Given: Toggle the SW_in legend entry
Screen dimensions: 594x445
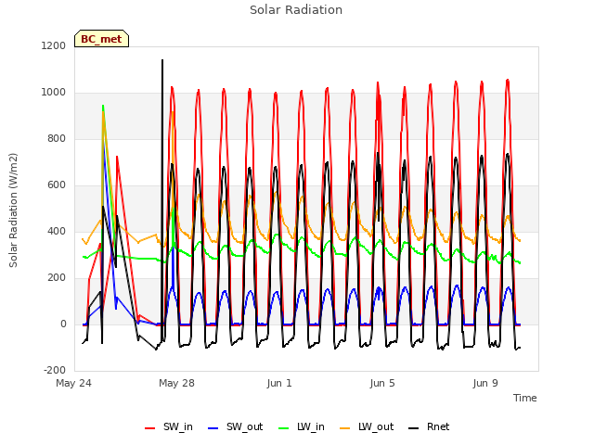Looking at the screenshot, I should pos(169,427).
